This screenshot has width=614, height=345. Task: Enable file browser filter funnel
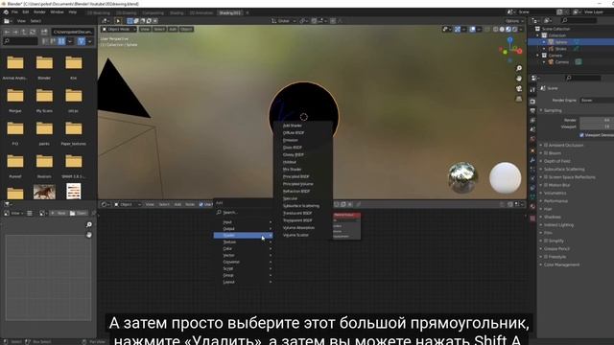pos(81,41)
